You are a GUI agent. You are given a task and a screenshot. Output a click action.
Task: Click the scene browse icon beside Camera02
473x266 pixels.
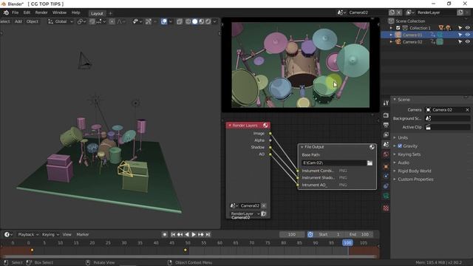click(x=341, y=13)
